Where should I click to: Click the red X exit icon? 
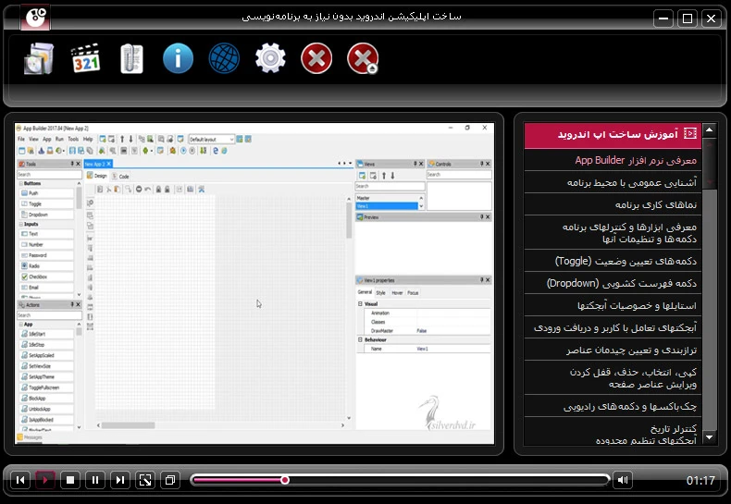click(316, 59)
